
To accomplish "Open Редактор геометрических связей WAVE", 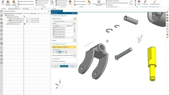I will tap(99, 3).
